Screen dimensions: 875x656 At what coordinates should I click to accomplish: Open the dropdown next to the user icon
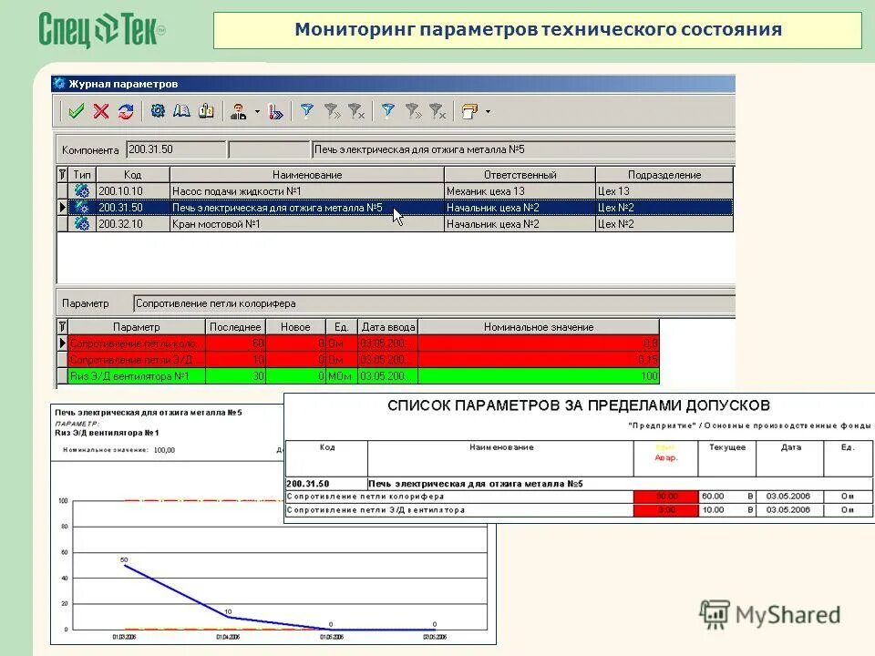(x=256, y=110)
